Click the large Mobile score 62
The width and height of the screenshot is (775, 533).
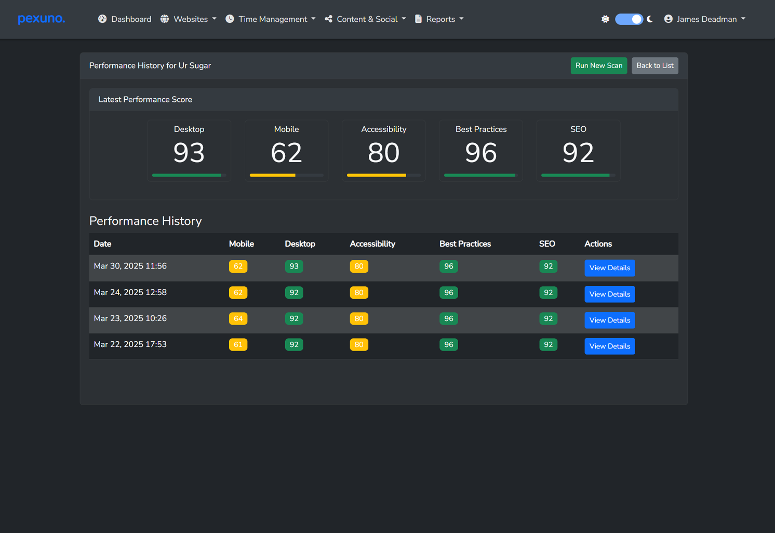pos(287,153)
